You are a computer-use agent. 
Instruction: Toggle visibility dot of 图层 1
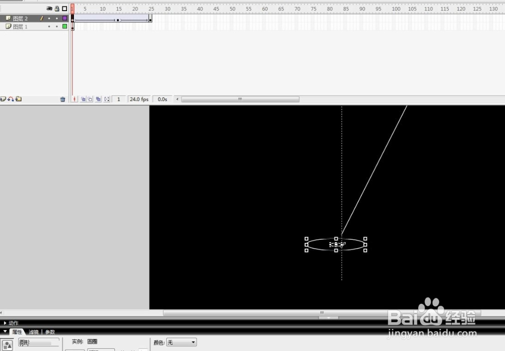point(49,26)
